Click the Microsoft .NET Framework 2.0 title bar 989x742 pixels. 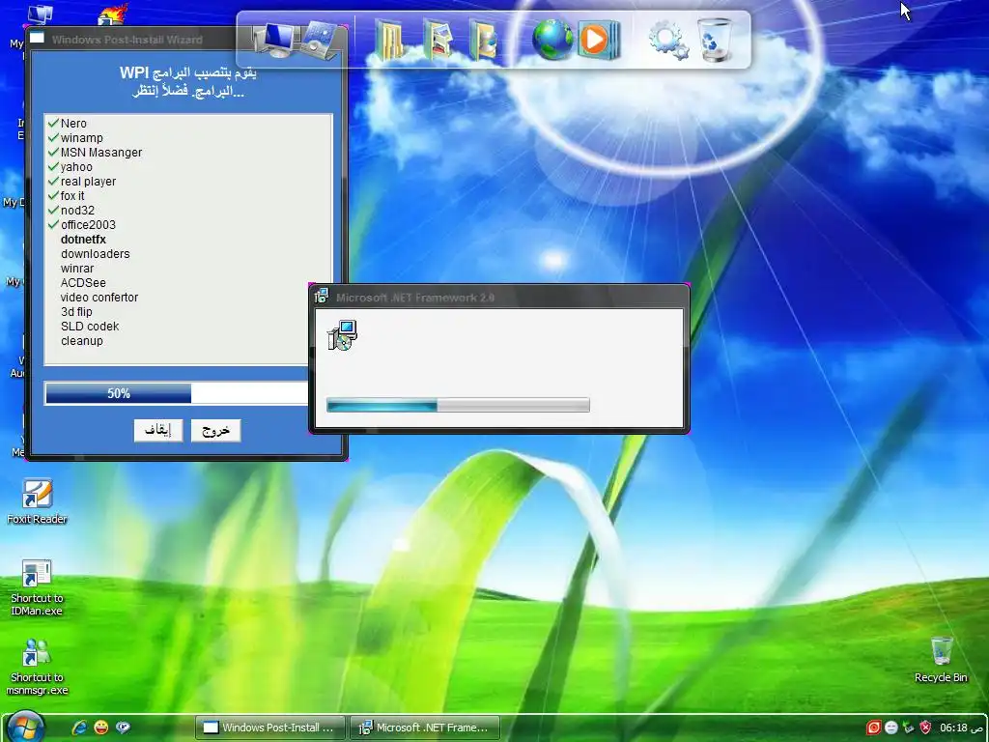click(x=498, y=297)
